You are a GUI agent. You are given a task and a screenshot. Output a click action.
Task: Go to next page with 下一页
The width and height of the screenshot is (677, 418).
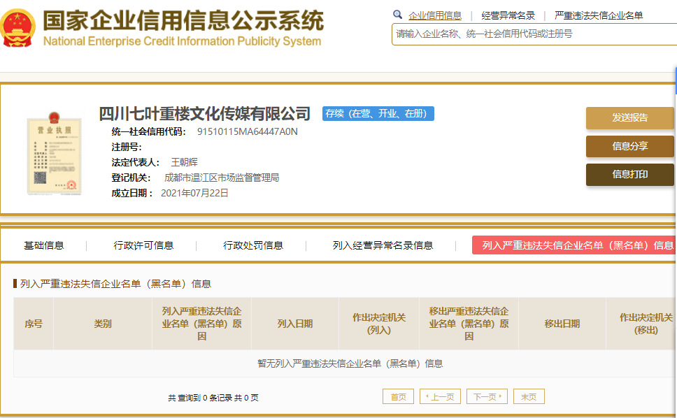pos(487,396)
